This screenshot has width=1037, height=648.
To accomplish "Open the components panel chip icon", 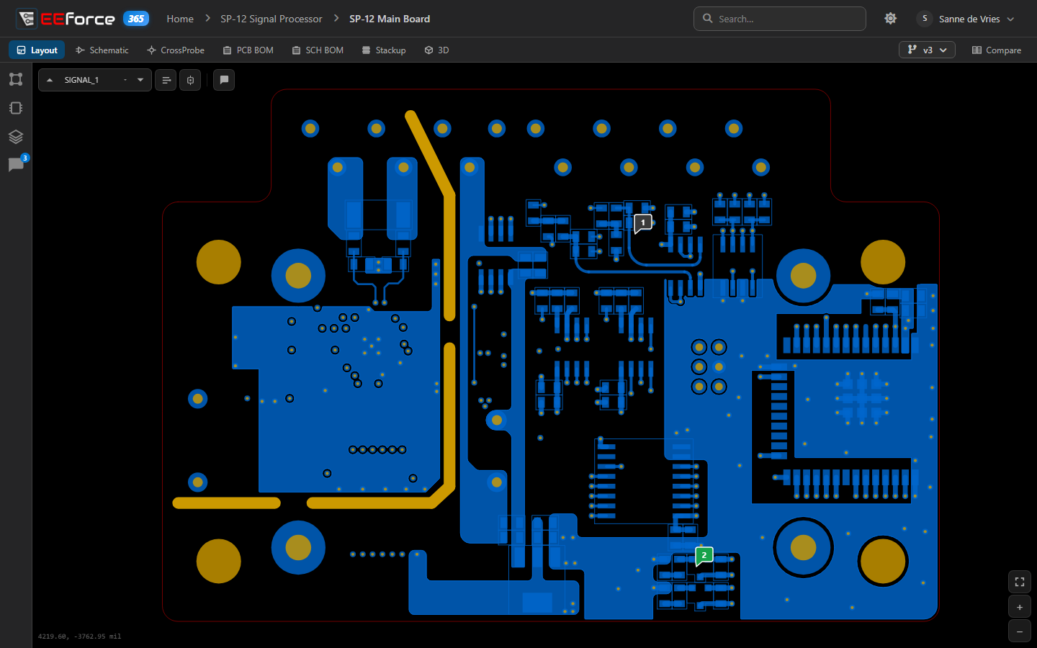I will tap(16, 108).
